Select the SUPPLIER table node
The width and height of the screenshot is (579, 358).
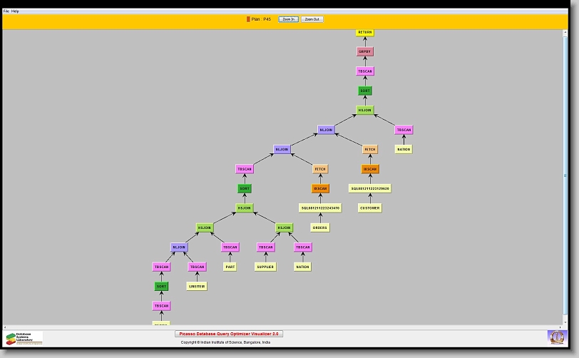tap(265, 267)
